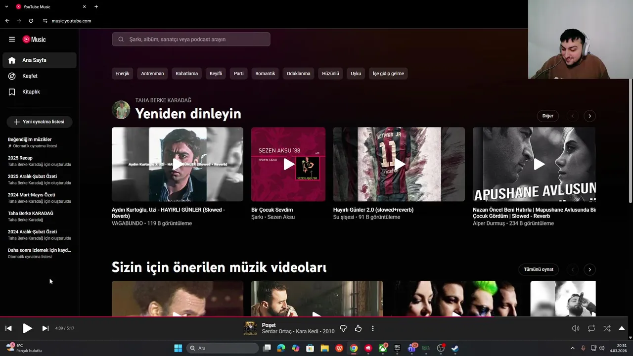Play Bir Çocuk Sevdim album thumbnail
Screen dimensions: 633x356
288,164
